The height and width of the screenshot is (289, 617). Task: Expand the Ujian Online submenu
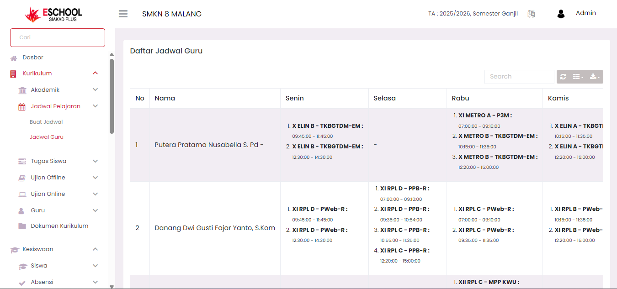[95, 194]
